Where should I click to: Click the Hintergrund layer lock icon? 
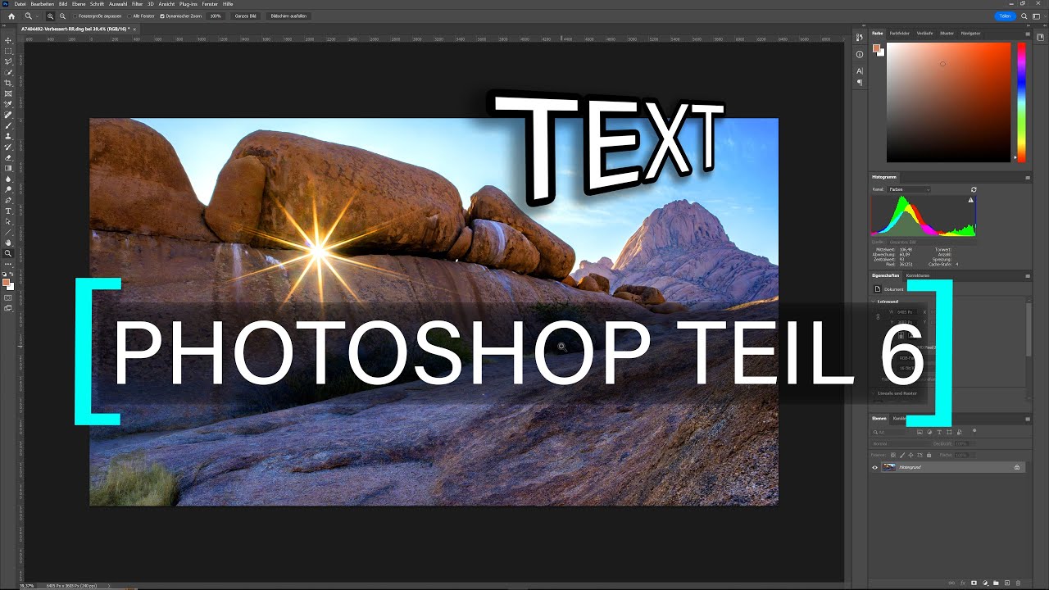click(x=1017, y=467)
